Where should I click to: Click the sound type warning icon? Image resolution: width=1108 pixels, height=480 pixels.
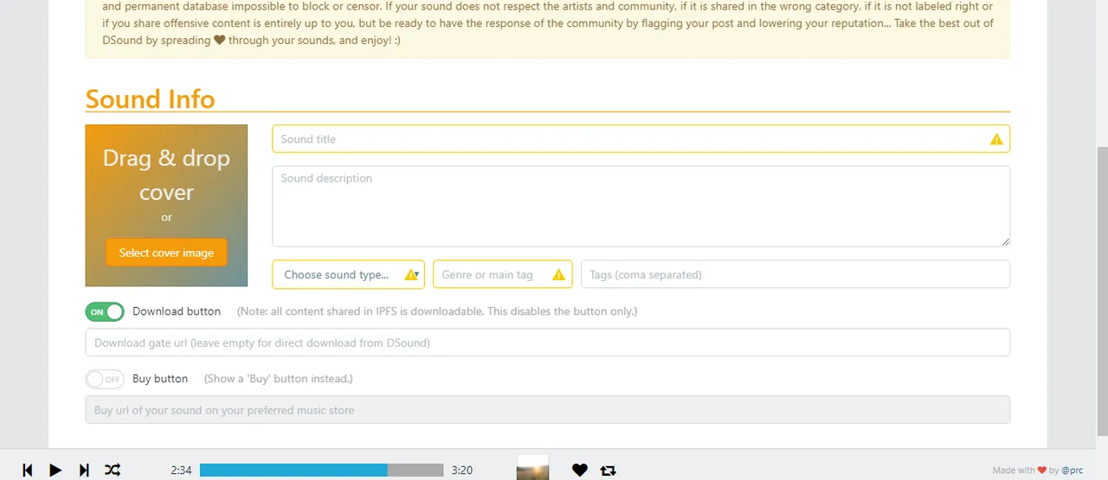(x=410, y=274)
